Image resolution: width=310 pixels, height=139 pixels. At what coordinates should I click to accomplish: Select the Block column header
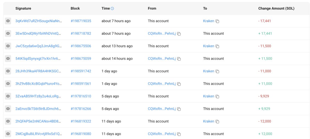75,8
